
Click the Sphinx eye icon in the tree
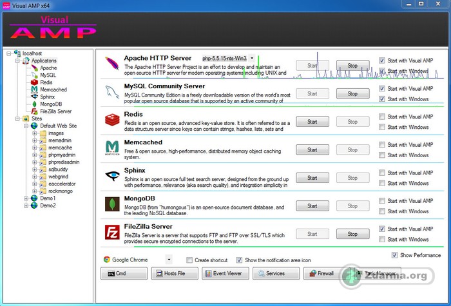[x=34, y=97]
